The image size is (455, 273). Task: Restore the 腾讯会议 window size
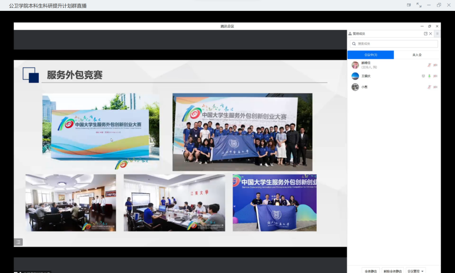[x=429, y=26]
